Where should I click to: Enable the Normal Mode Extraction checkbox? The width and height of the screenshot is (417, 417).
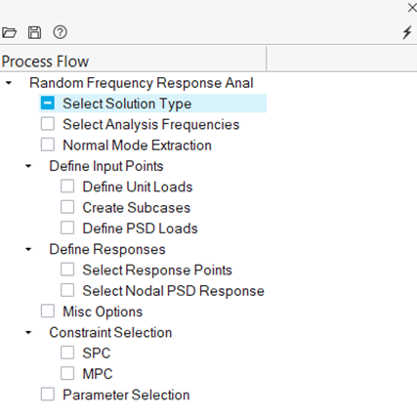tap(48, 145)
